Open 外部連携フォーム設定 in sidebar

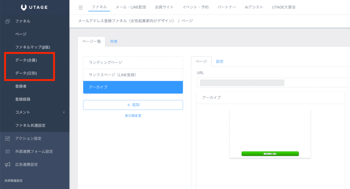[34, 151]
